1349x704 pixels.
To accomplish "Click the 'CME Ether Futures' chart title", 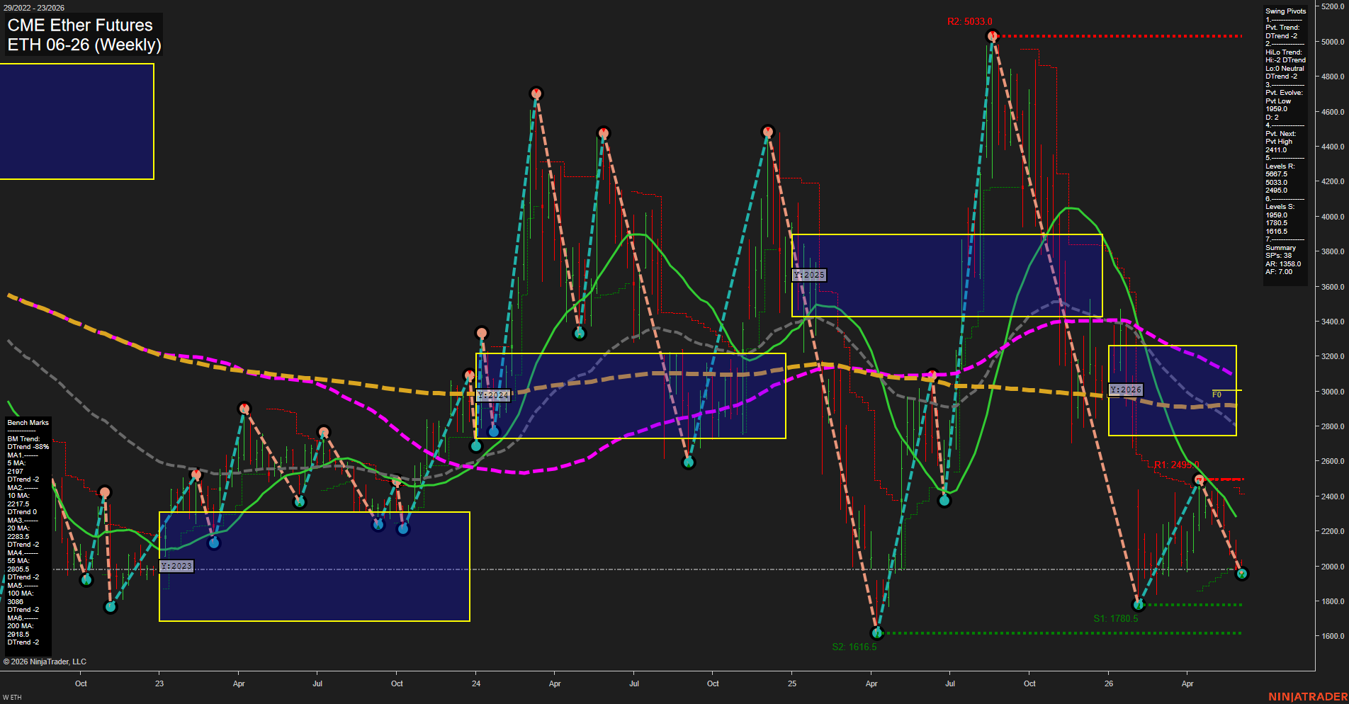I will click(80, 25).
